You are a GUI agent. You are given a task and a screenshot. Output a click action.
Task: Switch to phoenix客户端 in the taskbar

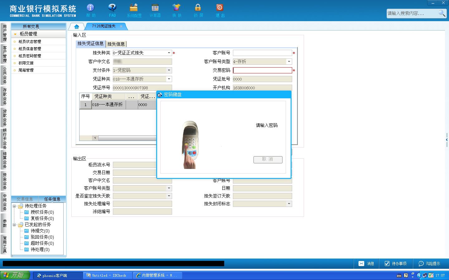tap(58, 275)
